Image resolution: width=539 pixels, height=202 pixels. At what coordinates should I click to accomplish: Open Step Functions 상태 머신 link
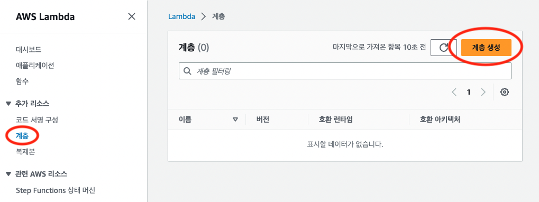click(56, 190)
